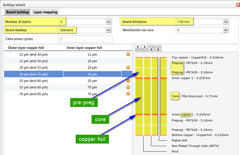Click the coin icon on the 18 µm / 18 µm row
This screenshot has height=155, width=240.
[x=128, y=67]
